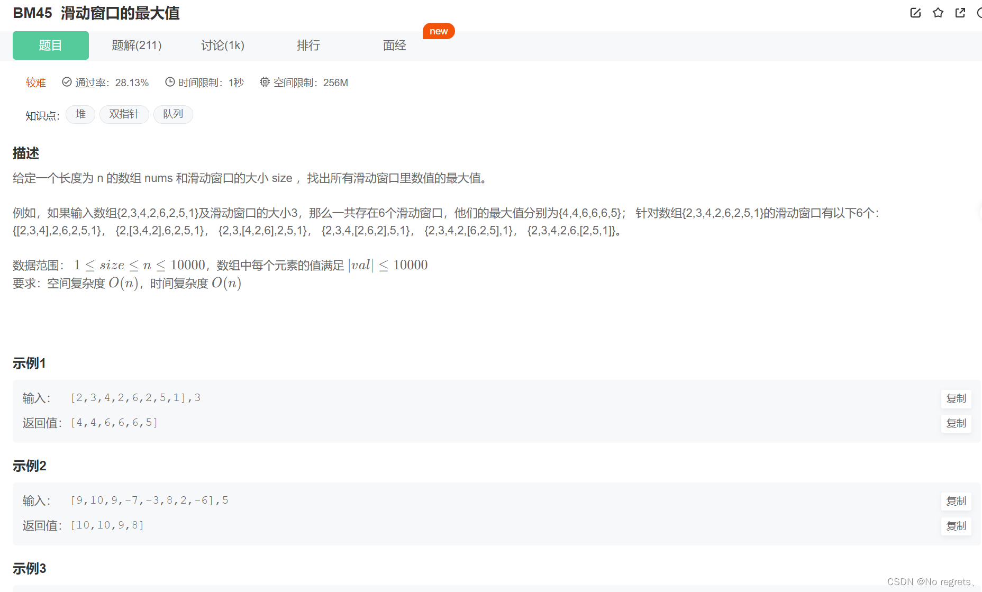Screen dimensions: 982x592
Task: Click the memory icon beside 空间限制
Action: coord(265,81)
